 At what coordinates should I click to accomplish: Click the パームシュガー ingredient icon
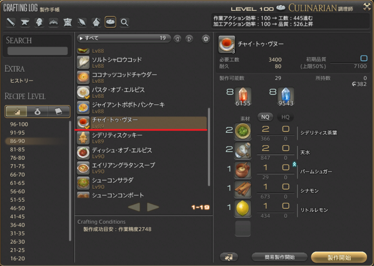point(243,170)
